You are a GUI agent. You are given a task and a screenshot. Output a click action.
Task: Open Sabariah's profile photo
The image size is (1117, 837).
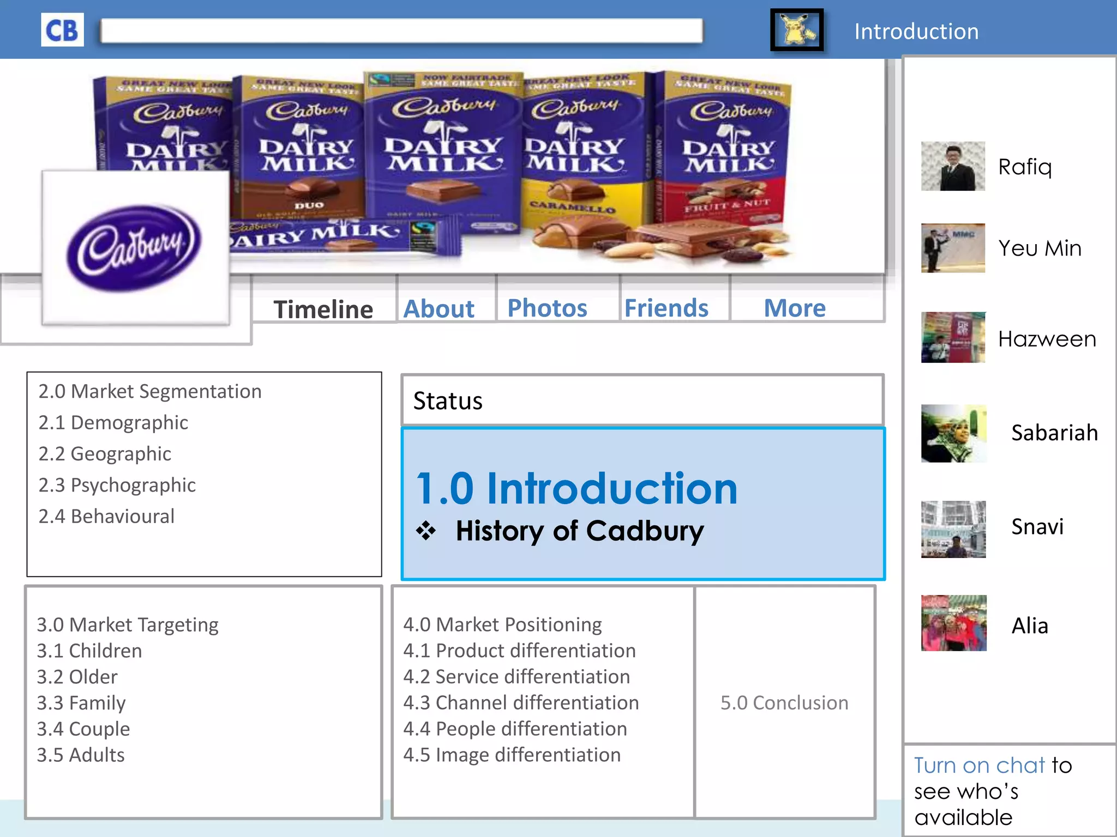click(953, 433)
